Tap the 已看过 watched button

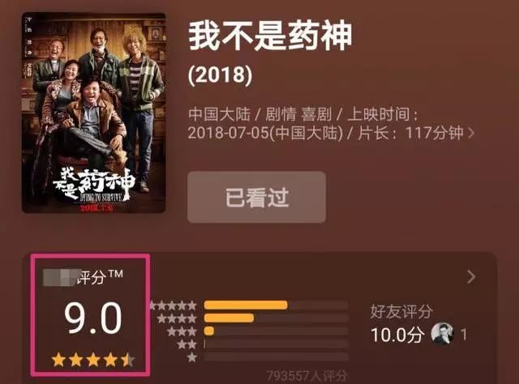[x=256, y=197]
